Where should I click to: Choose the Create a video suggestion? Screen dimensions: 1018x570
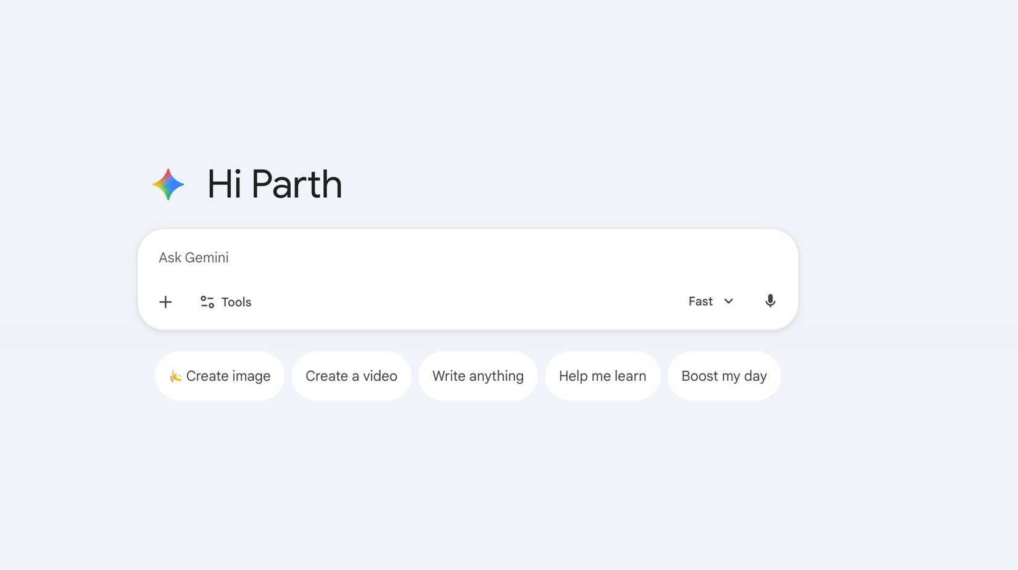(351, 376)
